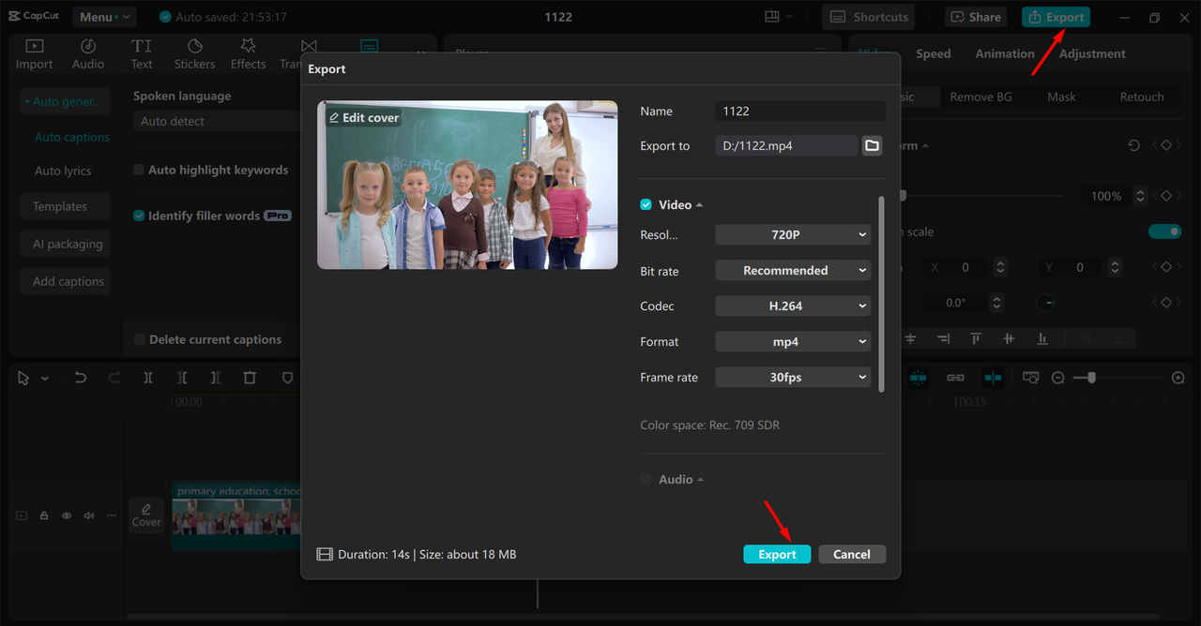Enable Auto highlight keywords checkbox
This screenshot has width=1201, height=626.
click(139, 170)
